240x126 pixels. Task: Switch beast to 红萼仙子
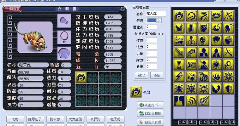[x=35, y=119]
